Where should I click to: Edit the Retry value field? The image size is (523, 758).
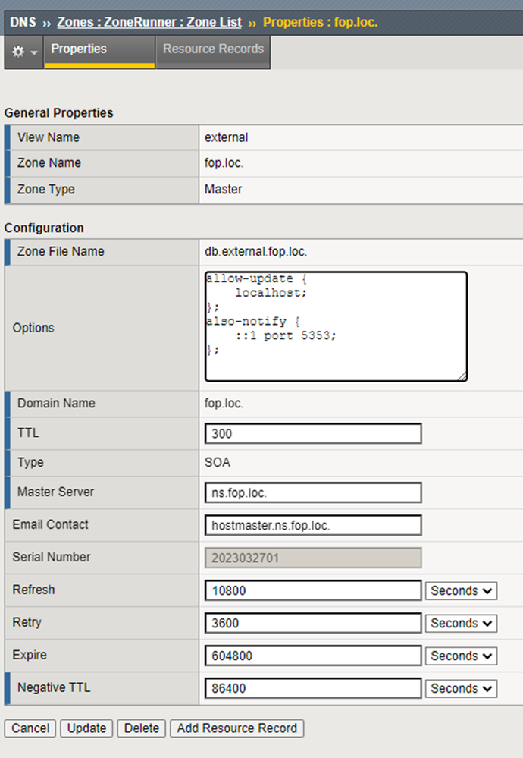tap(313, 623)
